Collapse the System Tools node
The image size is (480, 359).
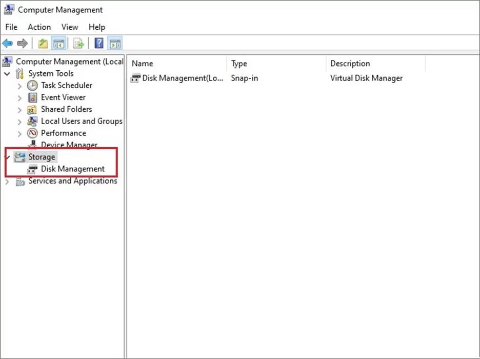pyautogui.click(x=7, y=74)
